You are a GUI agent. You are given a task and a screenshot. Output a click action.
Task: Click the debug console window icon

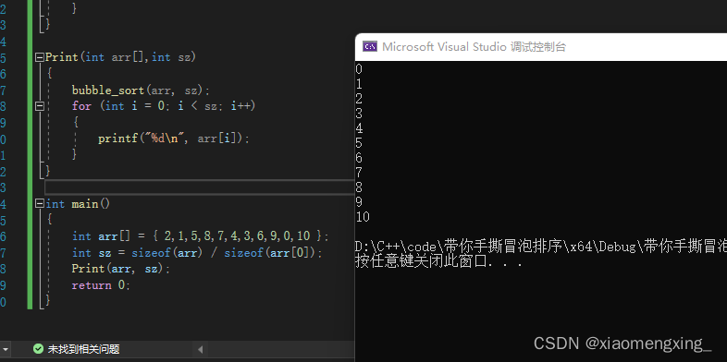click(370, 47)
